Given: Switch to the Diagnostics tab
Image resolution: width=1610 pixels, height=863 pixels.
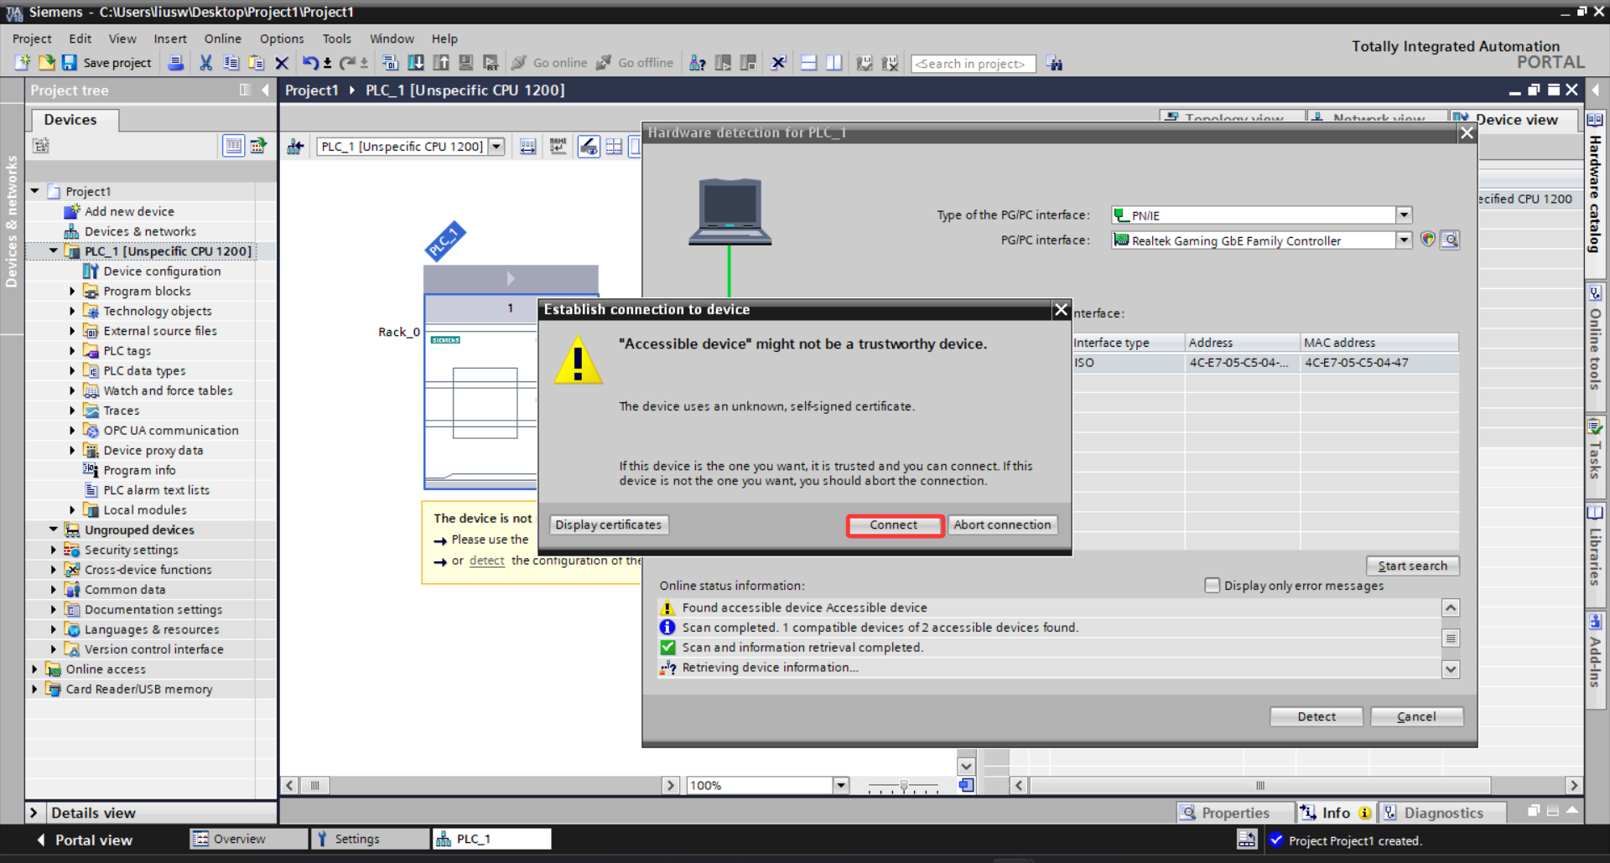Looking at the screenshot, I should click(1442, 813).
